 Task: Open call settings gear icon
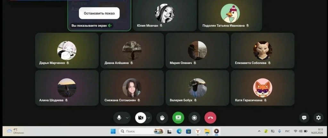click(x=318, y=118)
